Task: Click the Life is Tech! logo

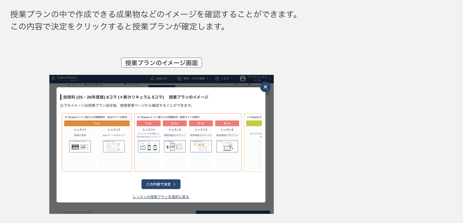Action: click(x=65, y=78)
